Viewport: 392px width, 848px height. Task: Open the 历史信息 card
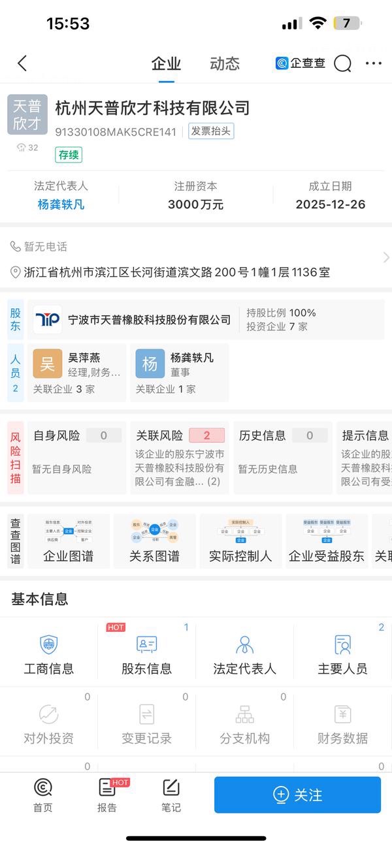[x=282, y=458]
